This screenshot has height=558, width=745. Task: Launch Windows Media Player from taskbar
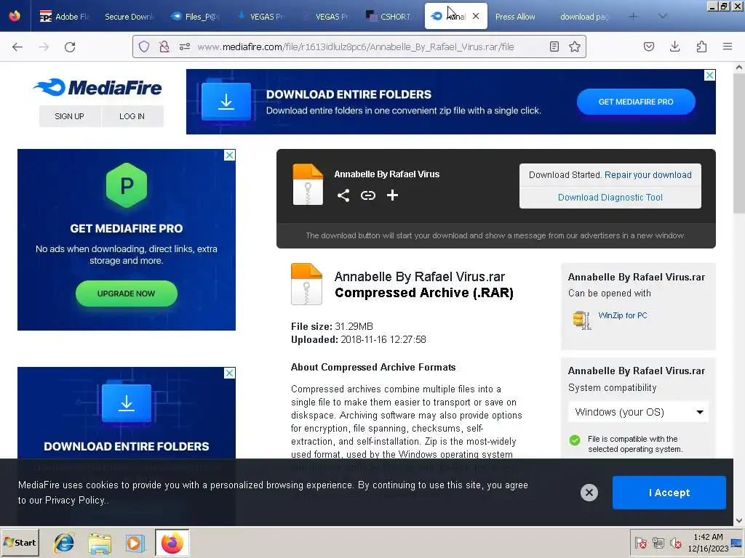135,543
